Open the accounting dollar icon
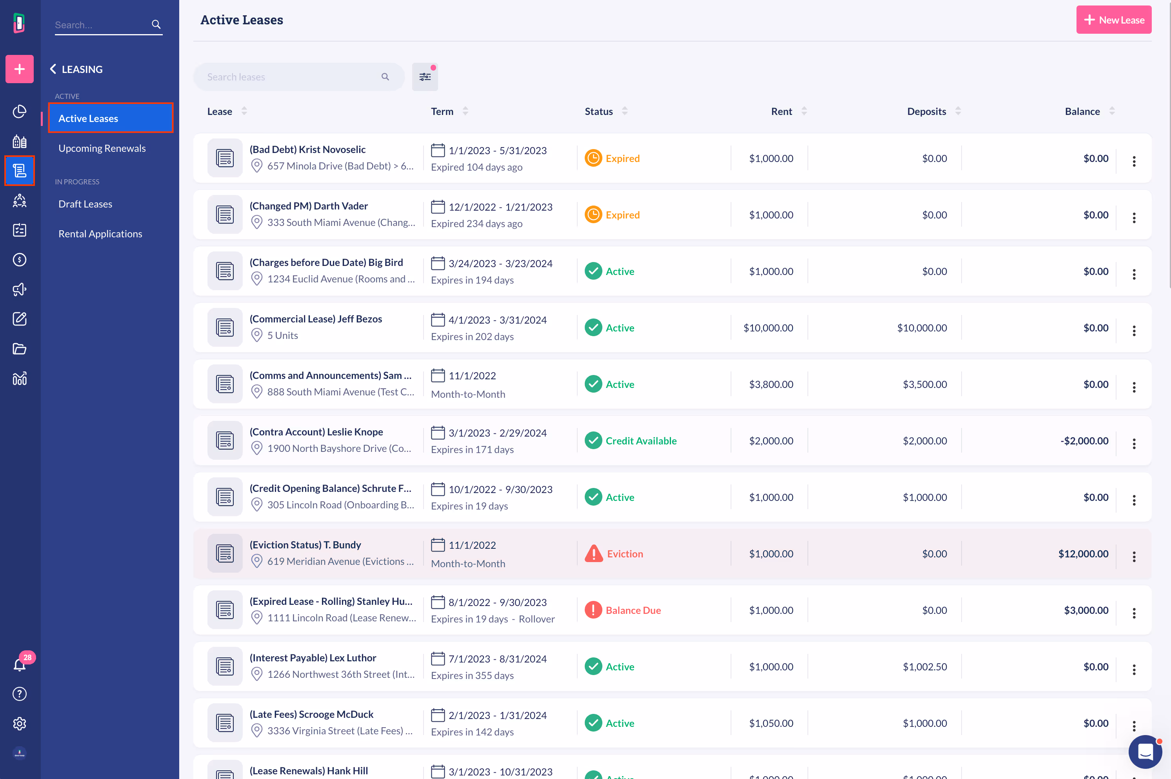The height and width of the screenshot is (779, 1171). 19,259
